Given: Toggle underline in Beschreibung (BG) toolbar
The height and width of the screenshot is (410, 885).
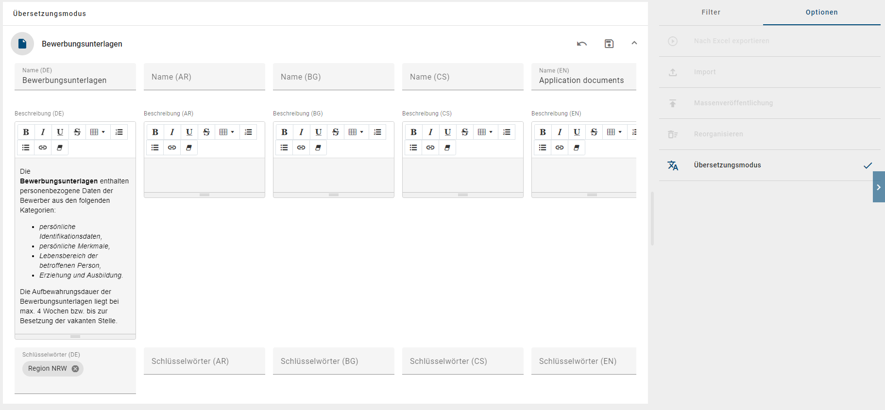Looking at the screenshot, I should click(318, 132).
